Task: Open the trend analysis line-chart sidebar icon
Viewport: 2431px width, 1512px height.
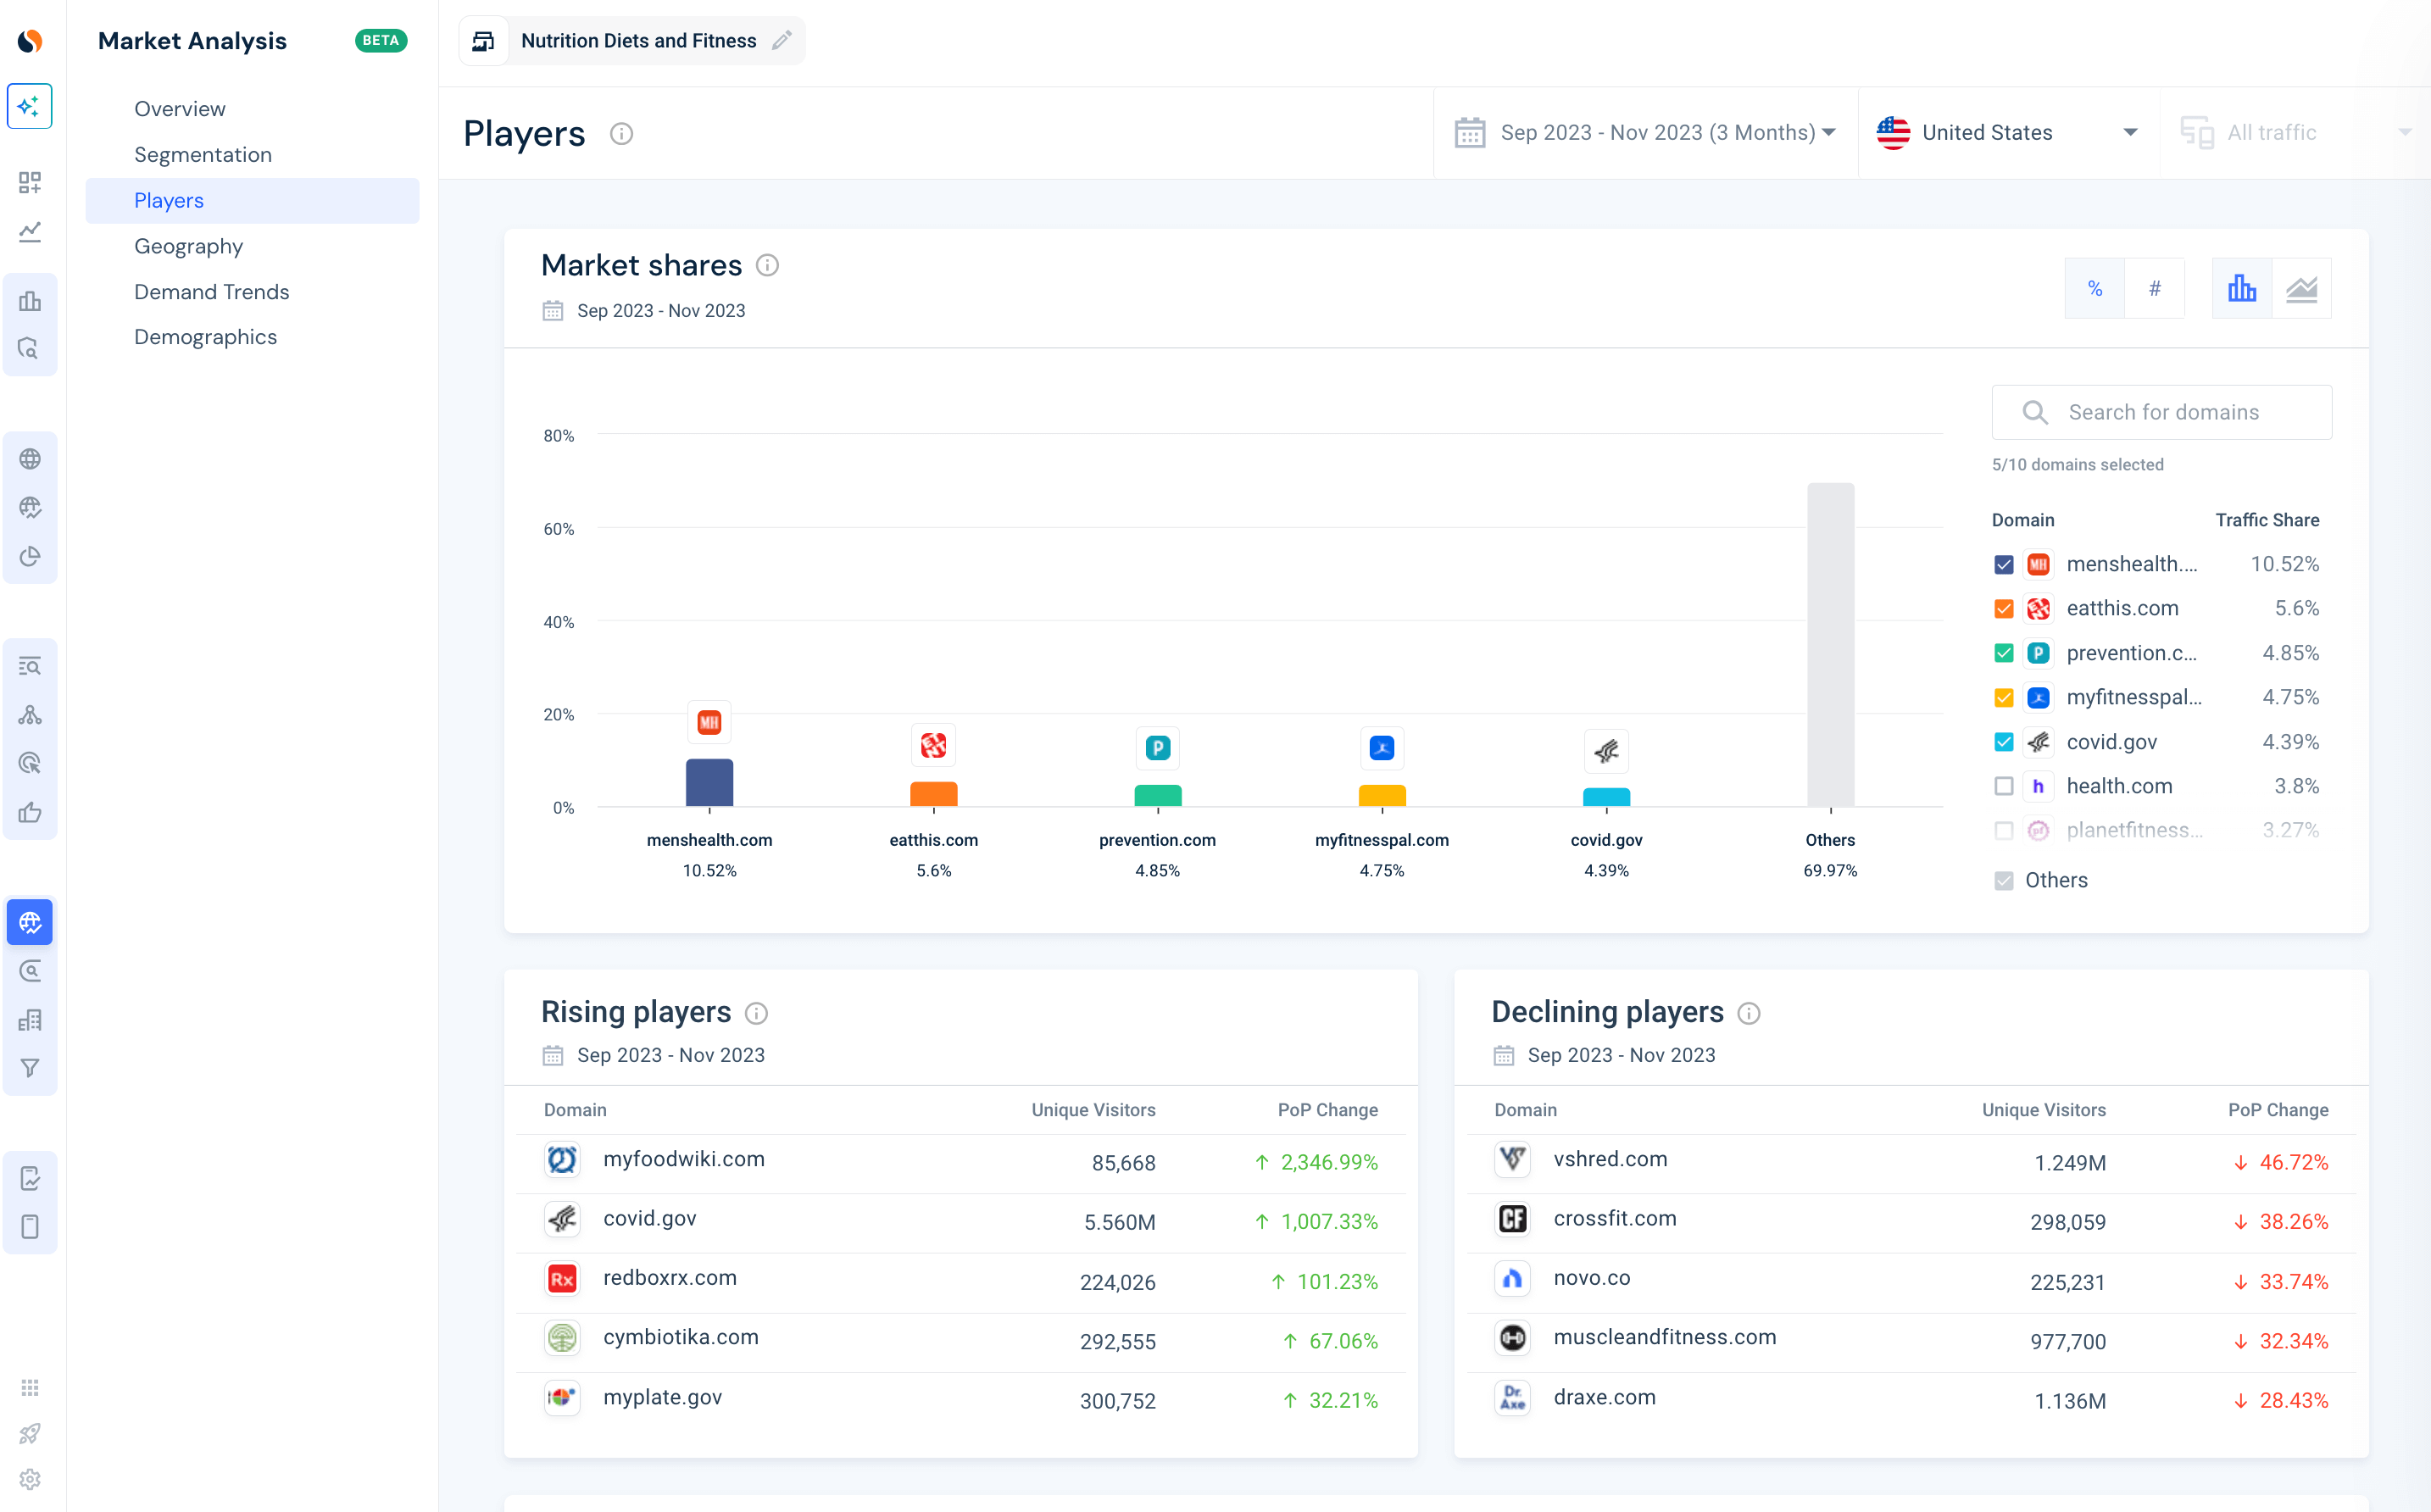Action: [x=30, y=232]
